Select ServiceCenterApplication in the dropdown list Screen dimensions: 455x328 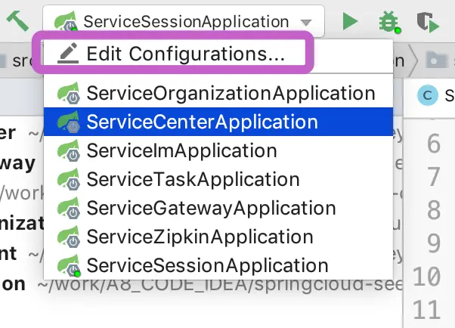[202, 122]
